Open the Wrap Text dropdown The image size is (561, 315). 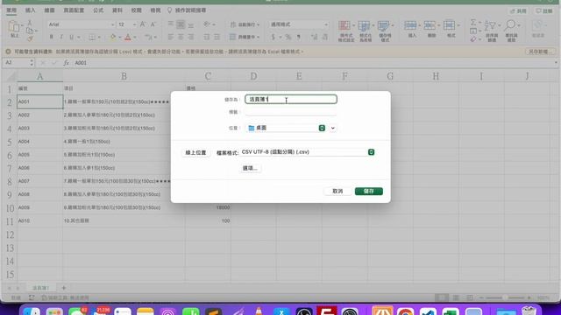pyautogui.click(x=258, y=24)
